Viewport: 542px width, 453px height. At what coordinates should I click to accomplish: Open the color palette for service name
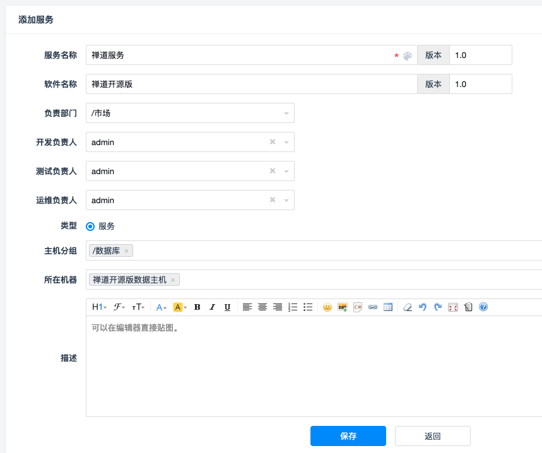tap(408, 56)
